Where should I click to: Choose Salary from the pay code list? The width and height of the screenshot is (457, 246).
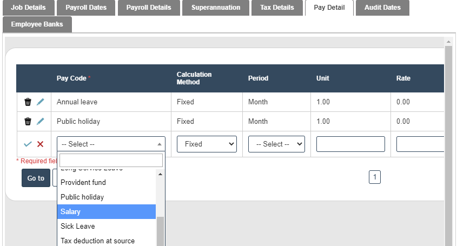tap(106, 211)
